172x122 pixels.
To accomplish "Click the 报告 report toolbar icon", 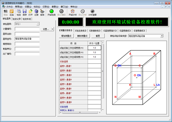I will pyautogui.click(x=42, y=12).
